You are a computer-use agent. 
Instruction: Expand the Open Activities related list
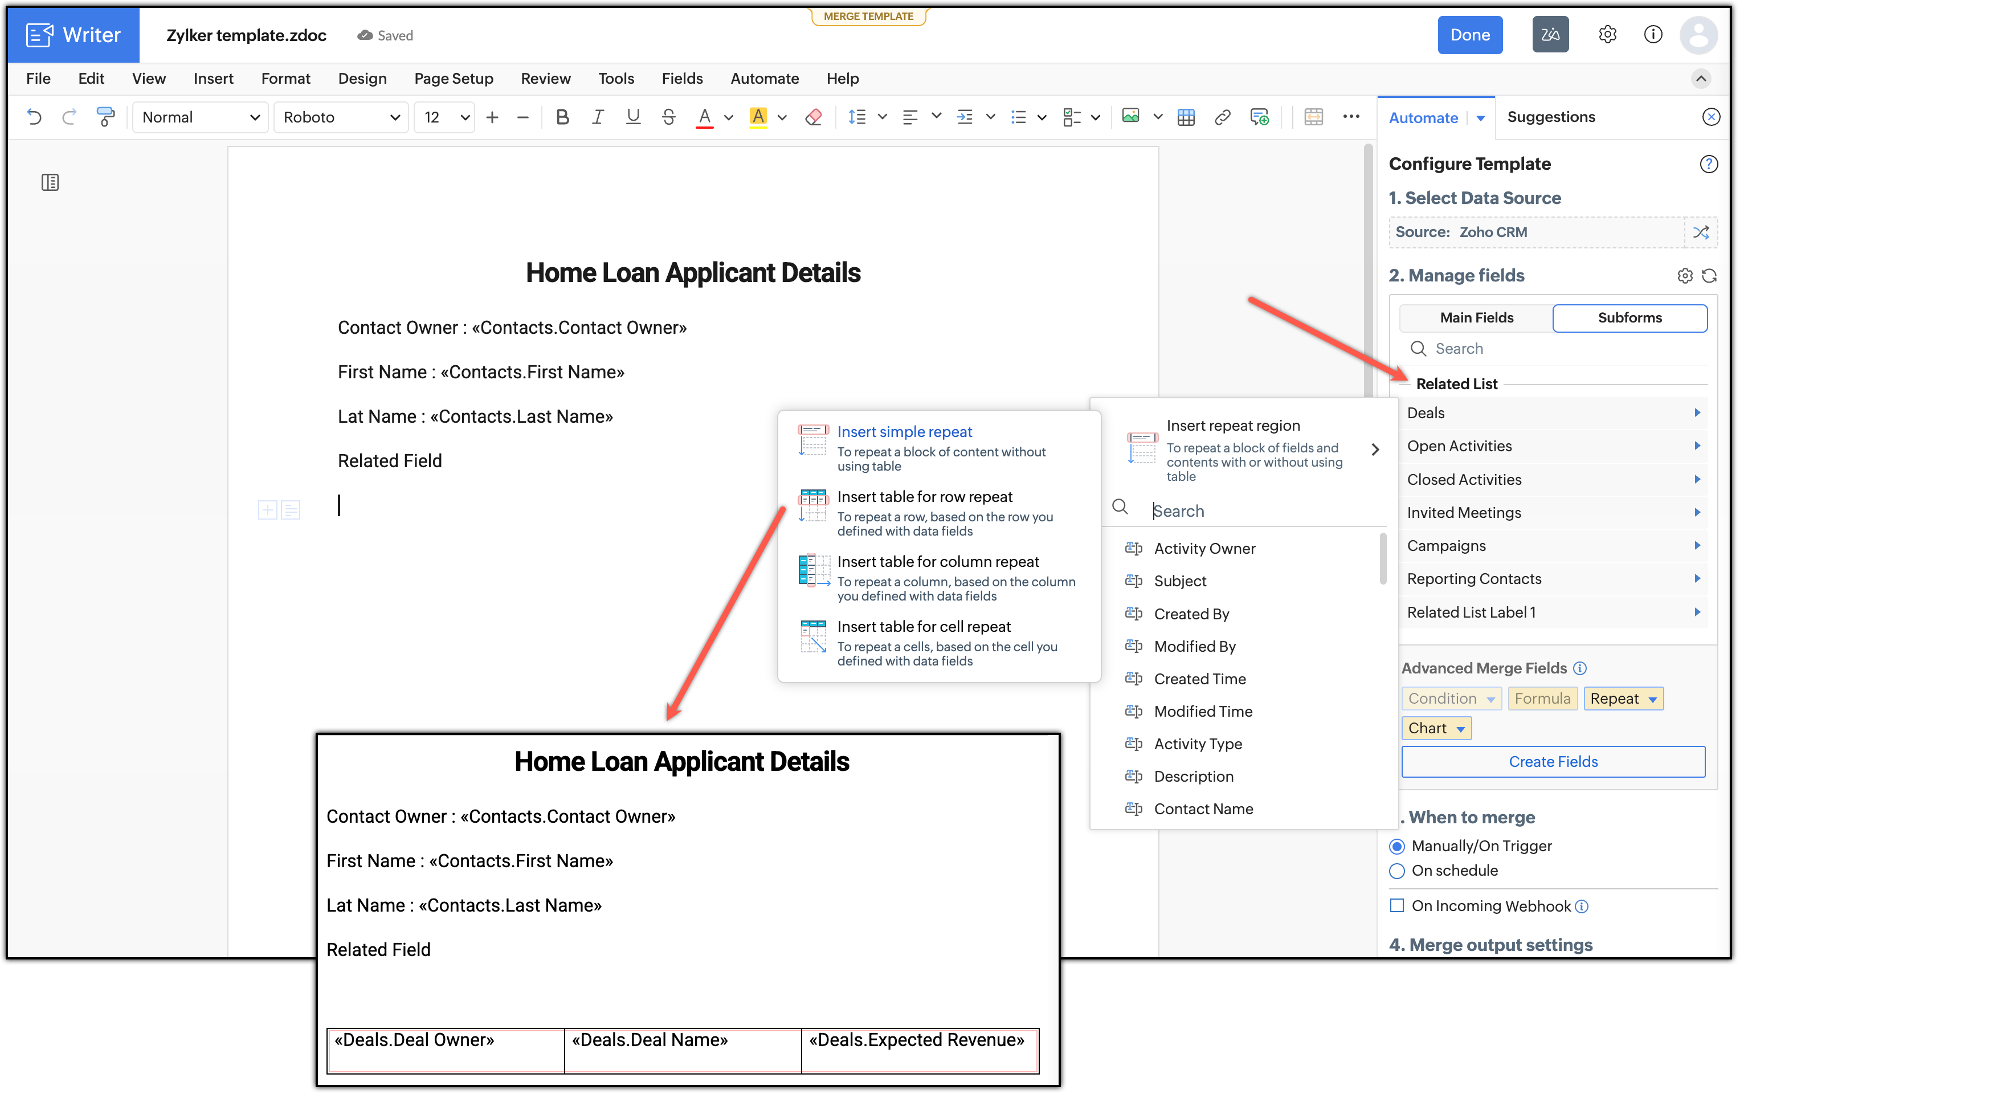tap(1553, 447)
